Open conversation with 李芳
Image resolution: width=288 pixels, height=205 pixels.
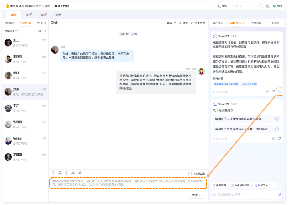click(x=25, y=108)
